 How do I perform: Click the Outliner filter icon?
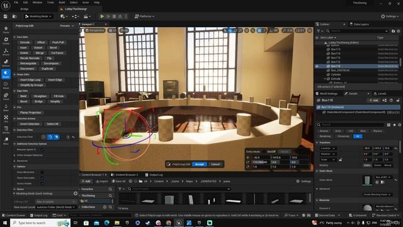319,31
